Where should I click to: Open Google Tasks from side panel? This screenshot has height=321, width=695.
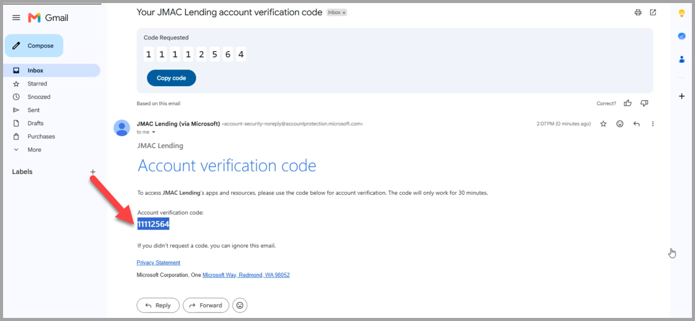click(x=681, y=36)
